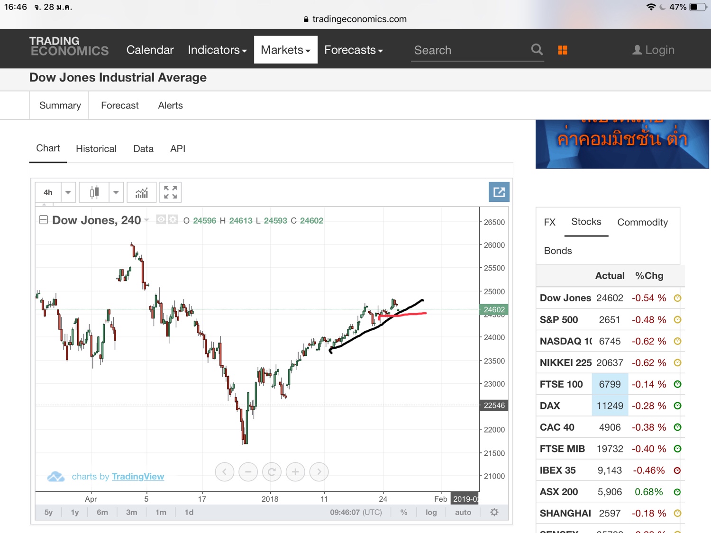
Task: Toggle Dow Jones series visibility eye
Action: (161, 219)
